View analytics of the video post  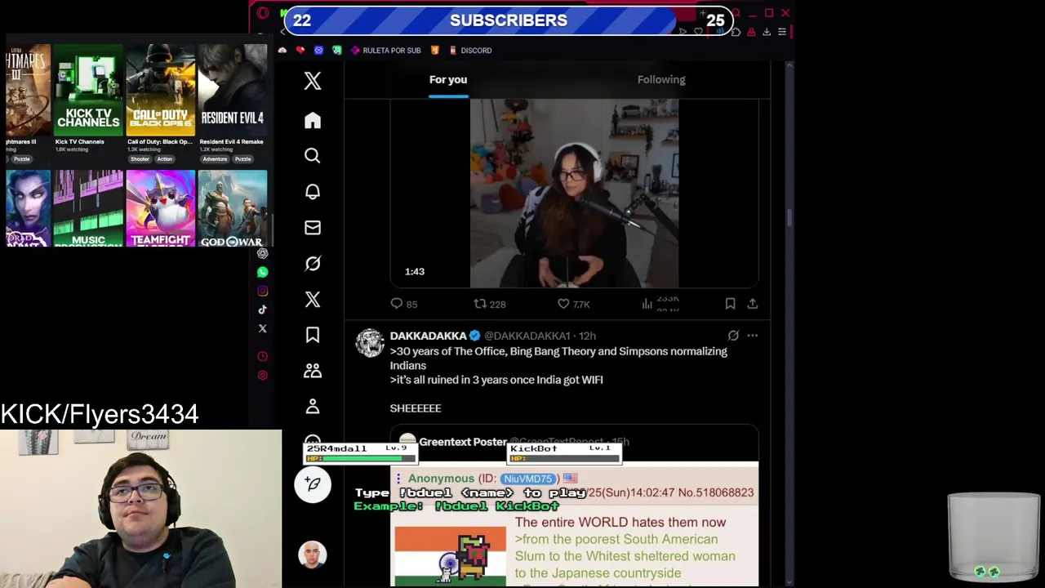(x=660, y=304)
